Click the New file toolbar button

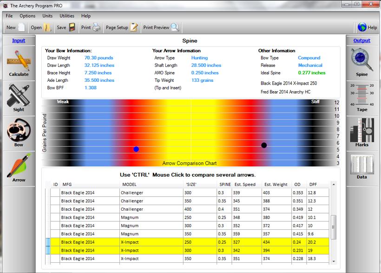click(x=15, y=27)
